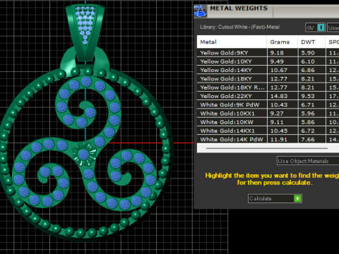Select the Yellow Gold:14KY row
Viewport: 339px width, 254px height.
268,70
